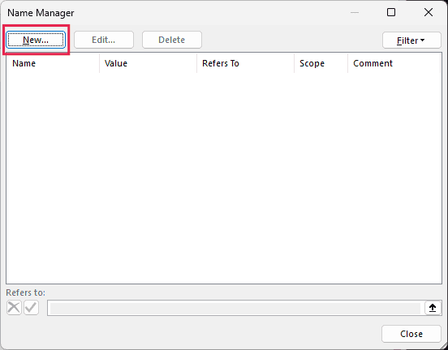This screenshot has height=350, width=448.
Task: Cancel the edit with the X icon
Action: [x=14, y=308]
